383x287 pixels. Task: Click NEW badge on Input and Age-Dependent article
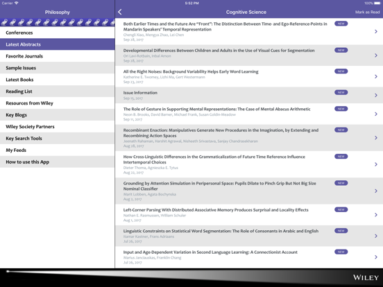coord(341,252)
